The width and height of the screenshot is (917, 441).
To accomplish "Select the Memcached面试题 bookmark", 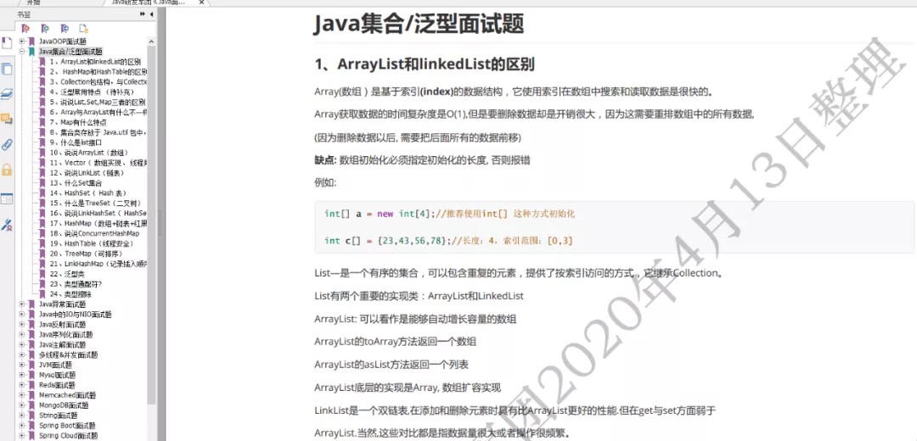I will click(67, 395).
